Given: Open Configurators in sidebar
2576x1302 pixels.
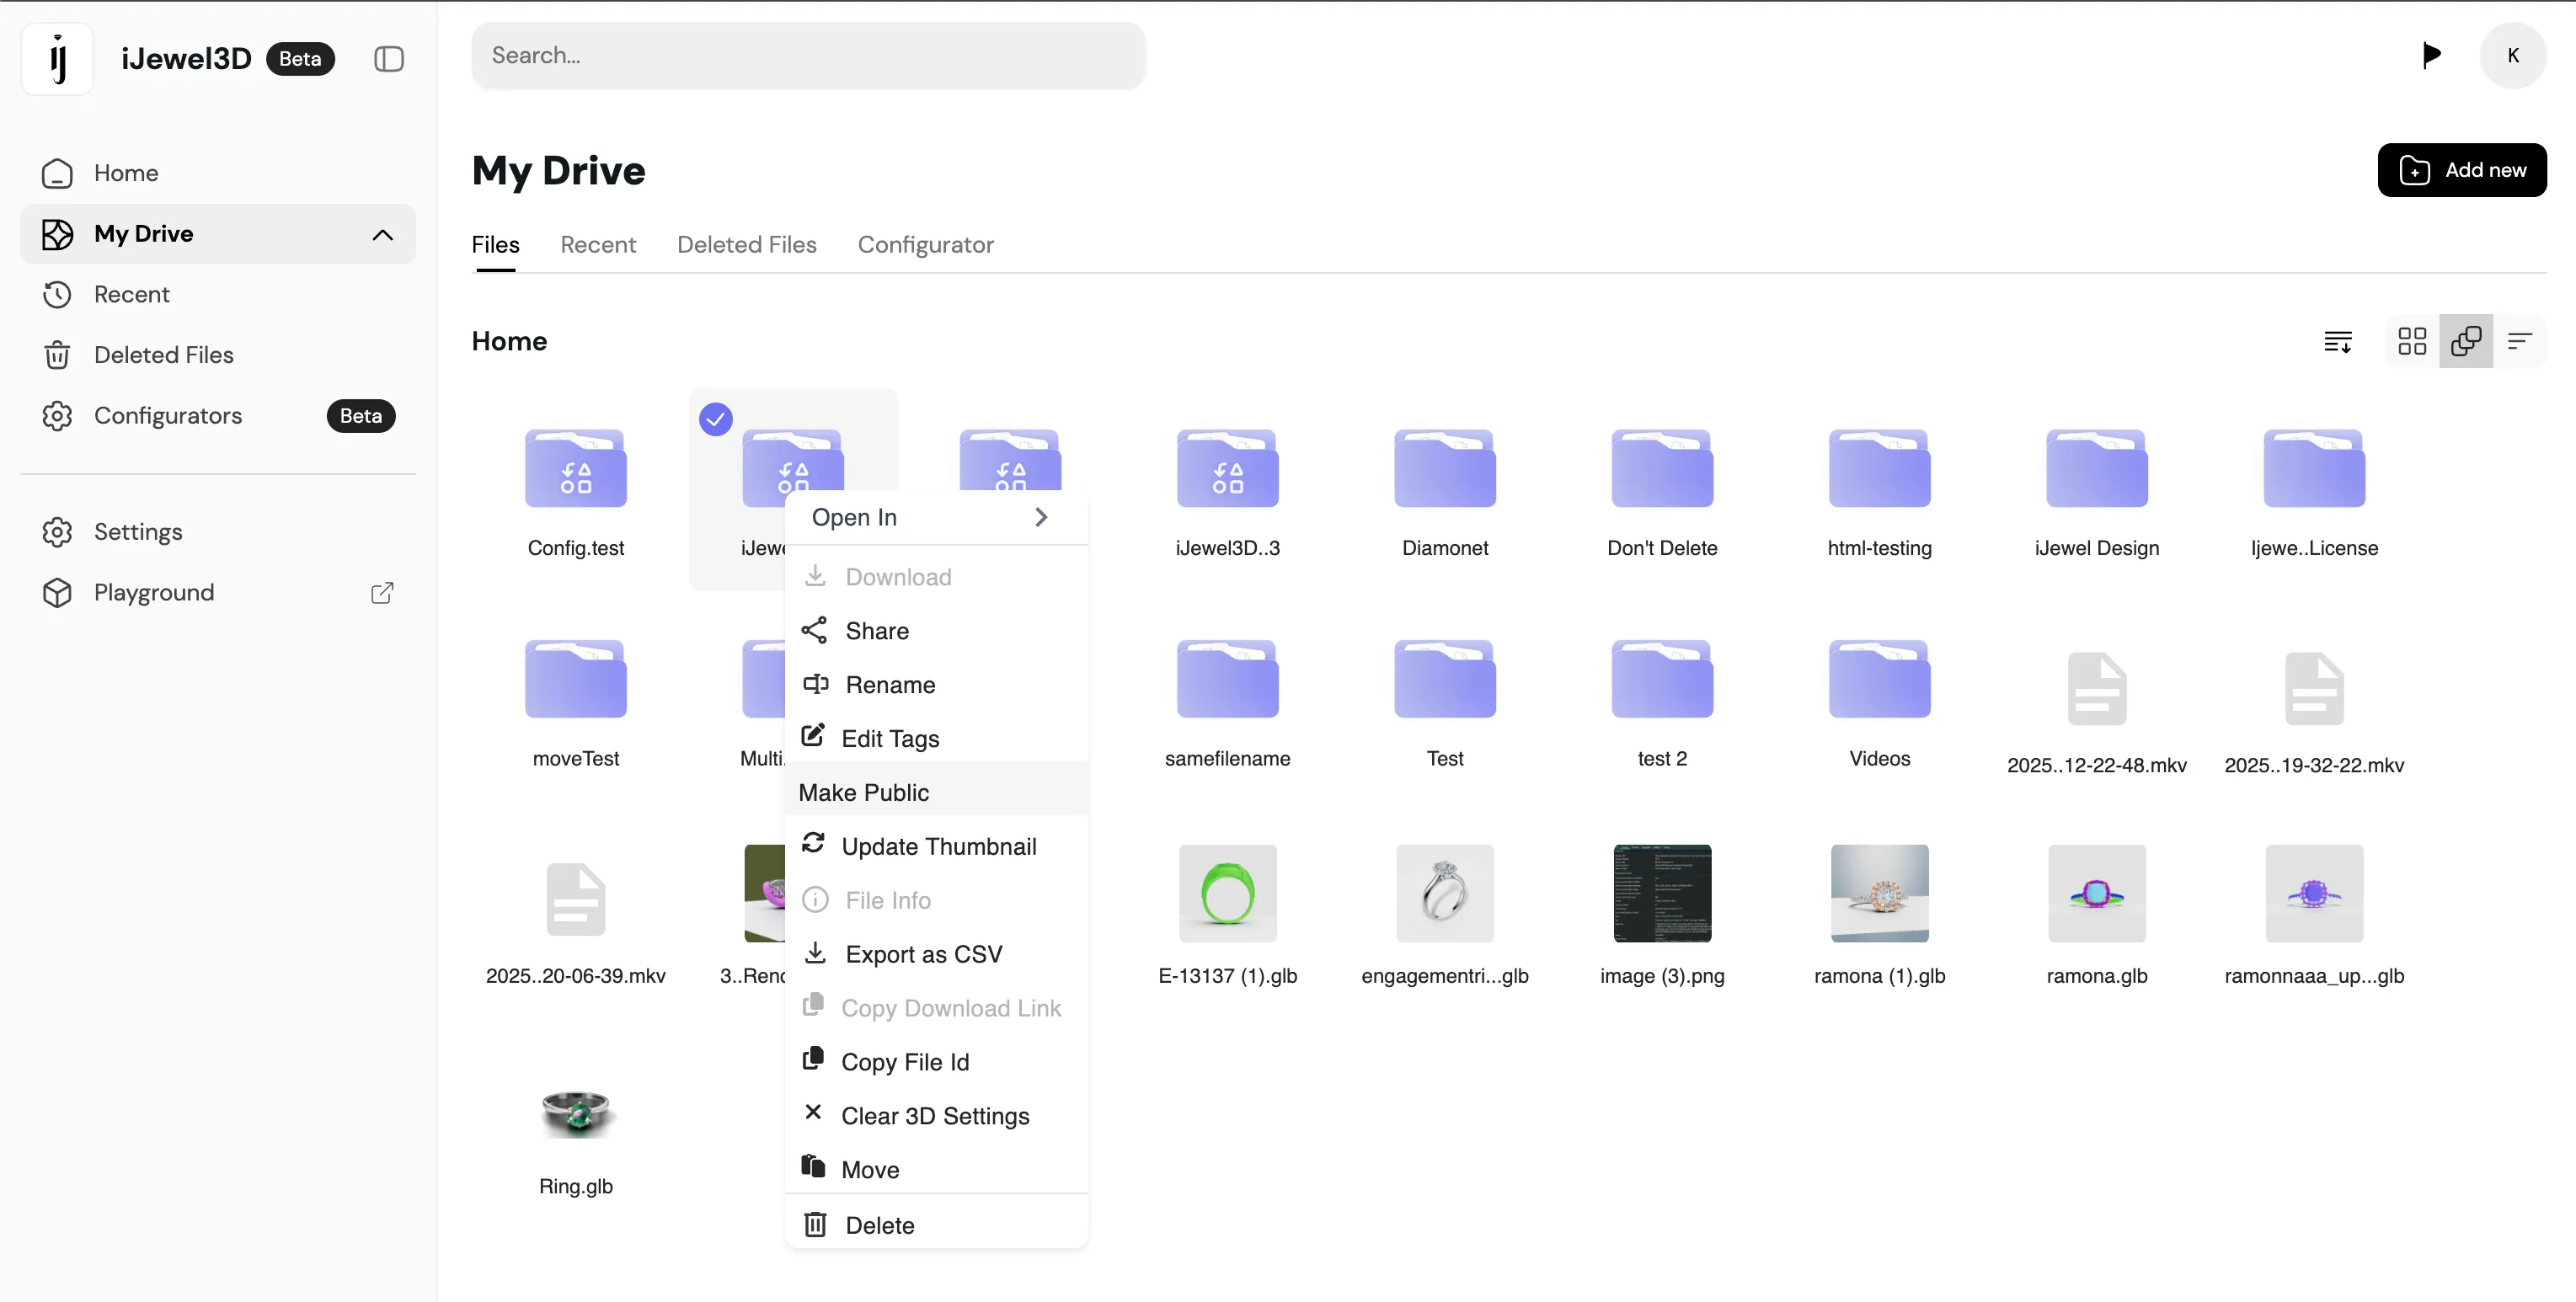Looking at the screenshot, I should click(218, 416).
